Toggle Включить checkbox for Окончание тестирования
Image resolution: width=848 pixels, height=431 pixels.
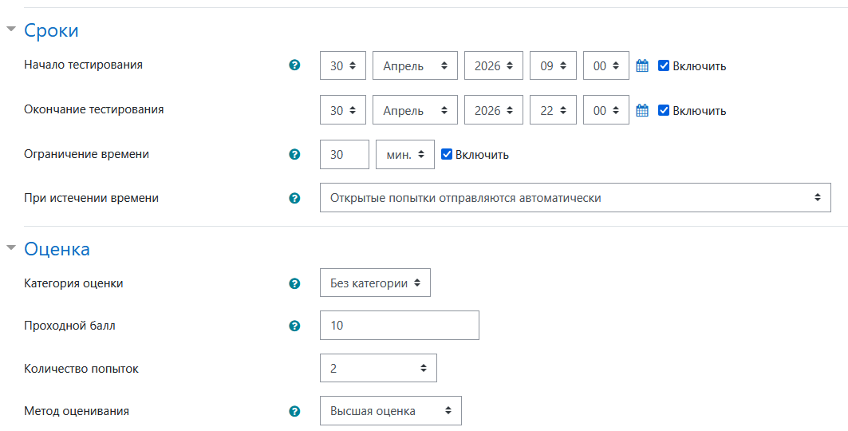pyautogui.click(x=664, y=110)
